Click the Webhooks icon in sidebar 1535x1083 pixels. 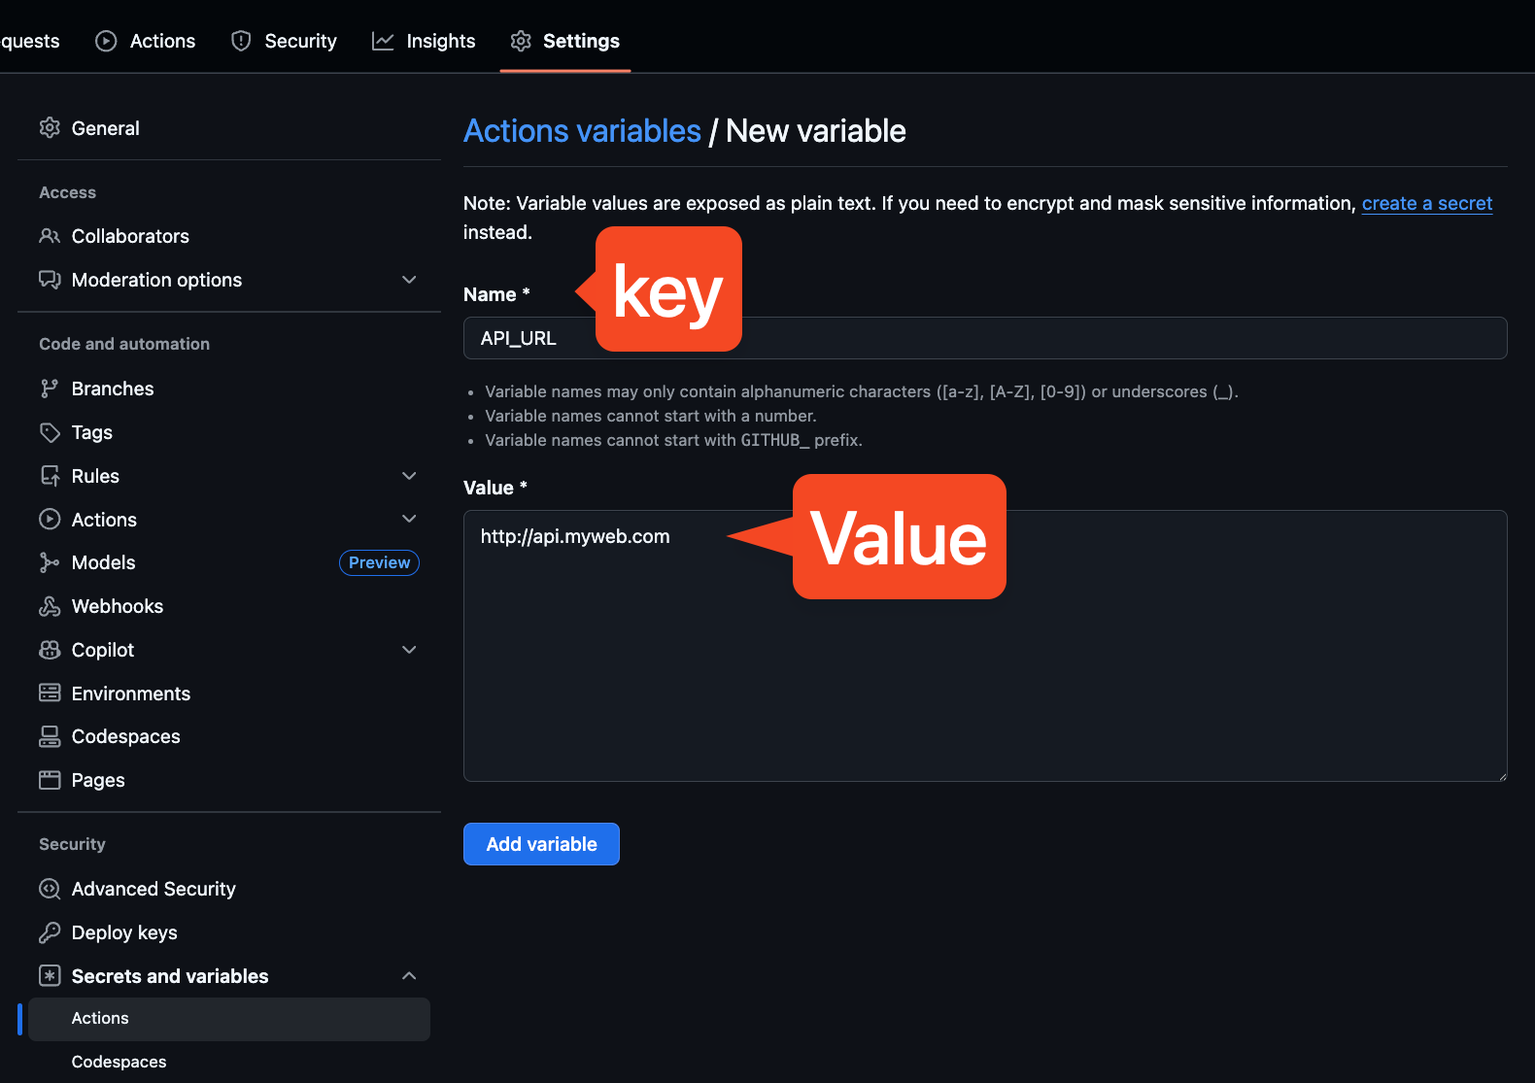click(x=50, y=606)
